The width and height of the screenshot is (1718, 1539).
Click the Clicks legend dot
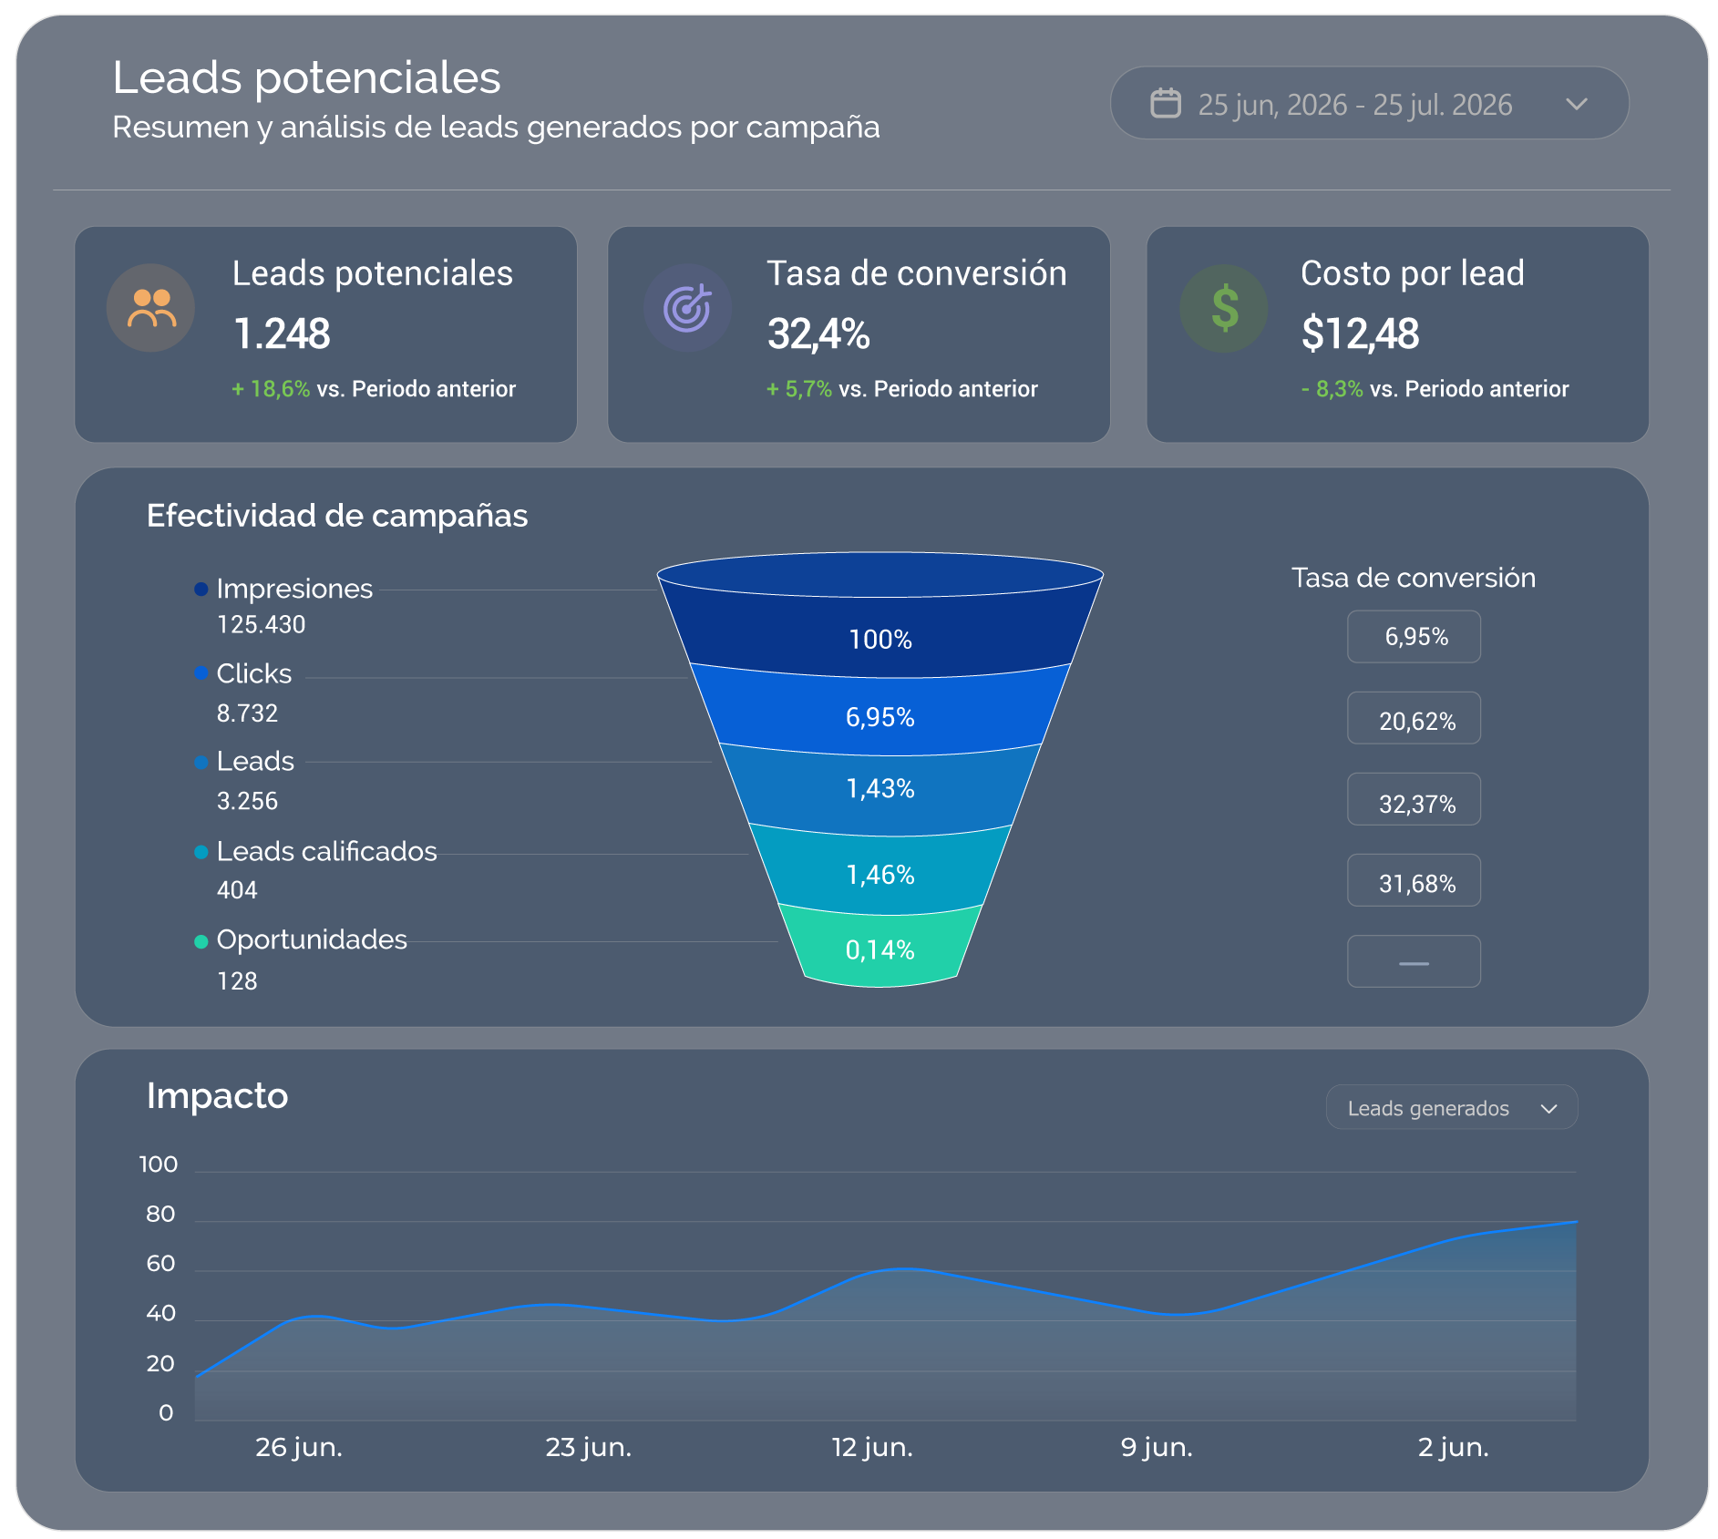[x=201, y=673]
